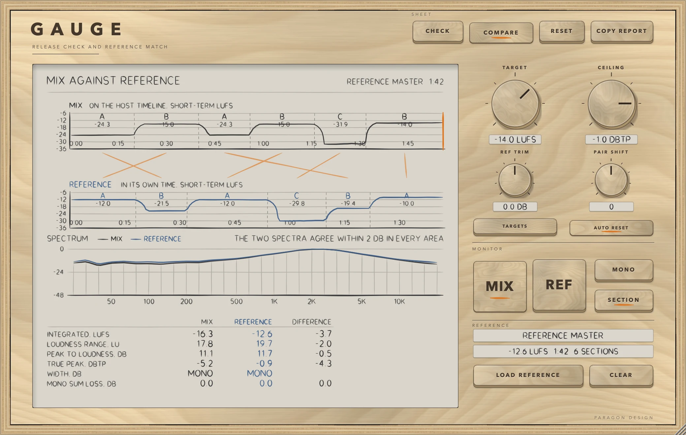Click the 0.0 DB ref trim field
The width and height of the screenshot is (686, 435).
tap(515, 207)
